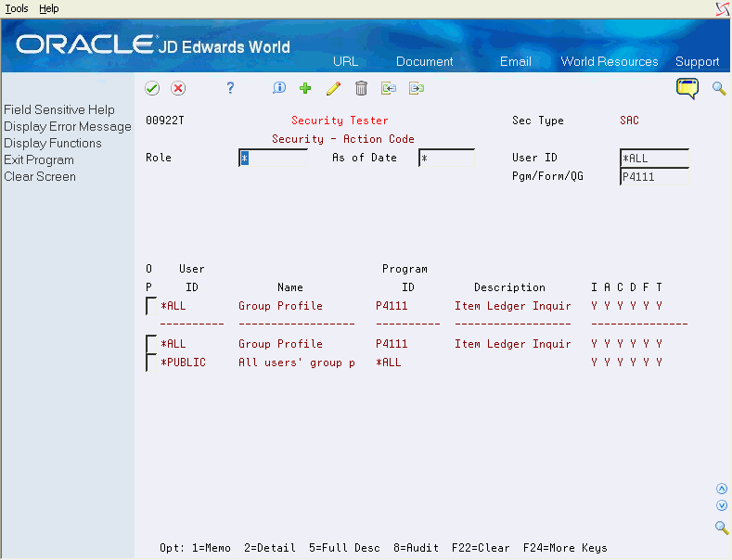Click the As of Date field

[447, 159]
